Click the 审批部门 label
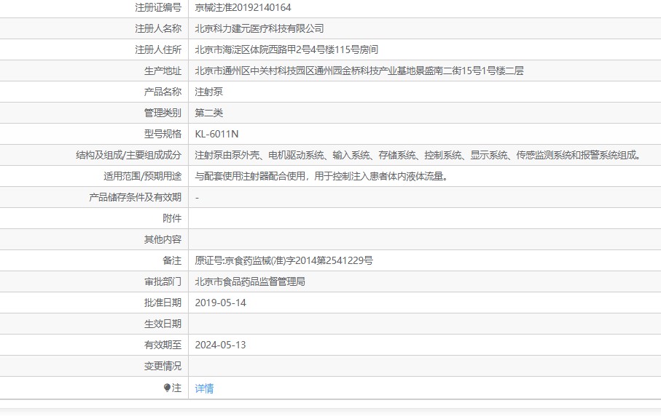This screenshot has width=661, height=416. [163, 282]
